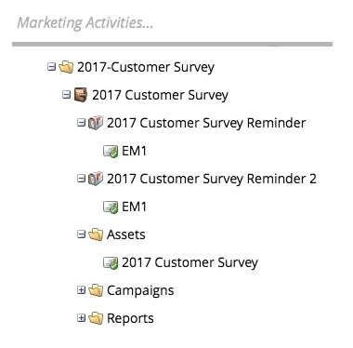Click into the Marketing Activities search field

172,23
